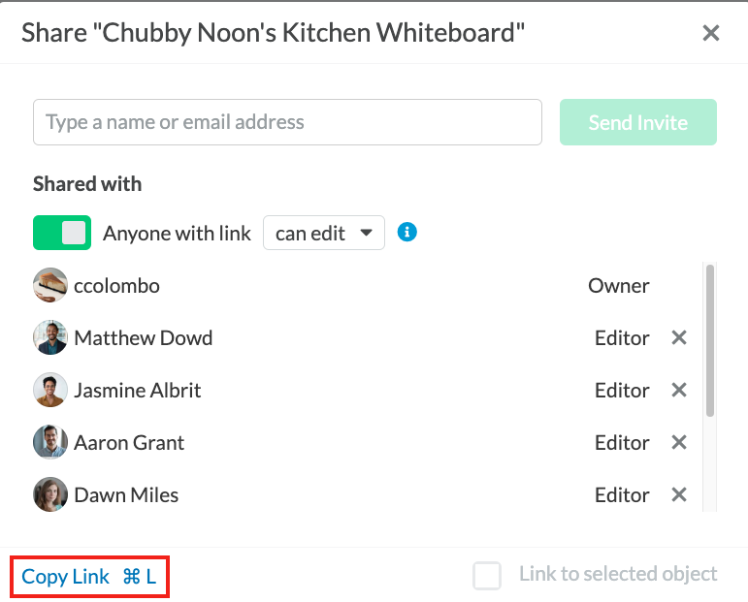Close the Share dialog
Viewport: 748px width, 602px height.
point(711,33)
